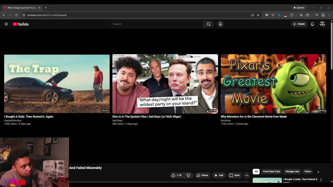
Task: Open the Chrome profile avatar
Action: click(x=323, y=15)
